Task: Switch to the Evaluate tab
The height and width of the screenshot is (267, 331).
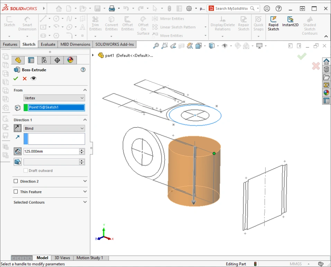Action: 48,44
